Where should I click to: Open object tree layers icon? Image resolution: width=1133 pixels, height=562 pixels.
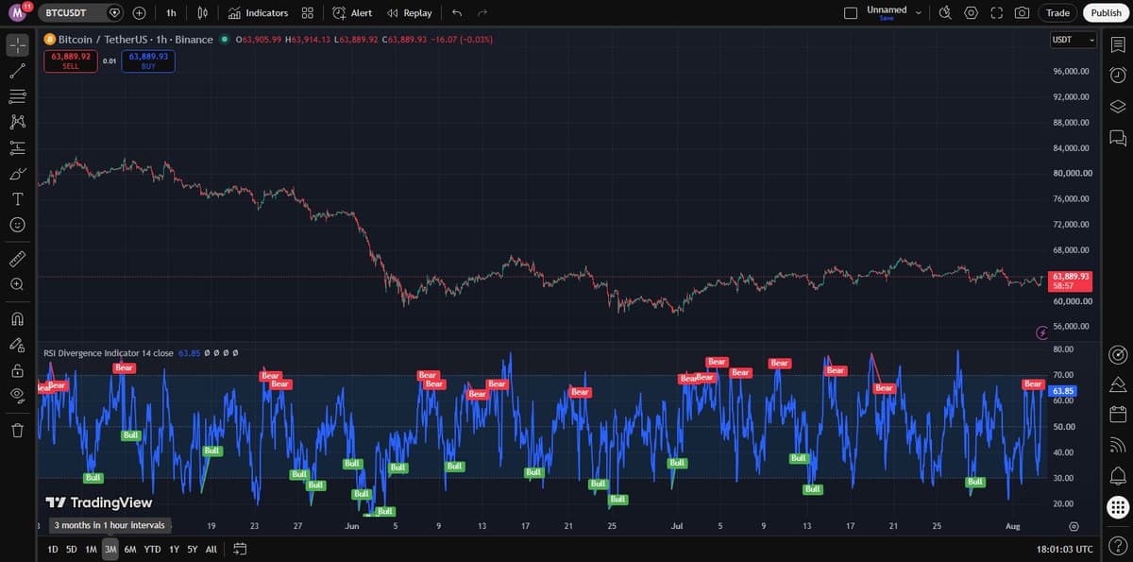pyautogui.click(x=1118, y=106)
